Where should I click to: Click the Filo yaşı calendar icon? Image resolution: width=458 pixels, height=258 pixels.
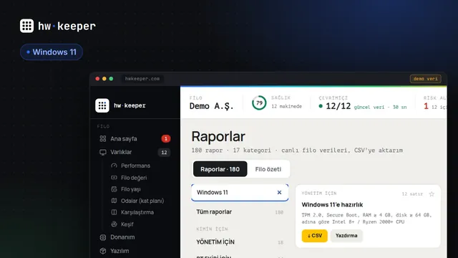(x=114, y=189)
